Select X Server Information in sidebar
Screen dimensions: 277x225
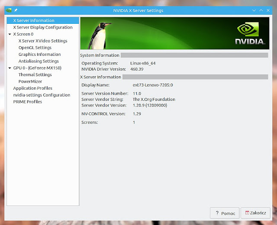[x=43, y=20]
